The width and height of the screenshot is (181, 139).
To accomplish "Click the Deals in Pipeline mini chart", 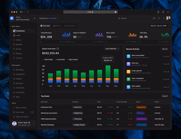I will (x=99, y=35).
